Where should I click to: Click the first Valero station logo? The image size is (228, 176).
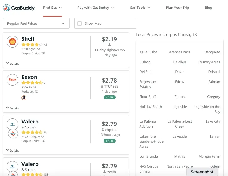[x=12, y=124]
